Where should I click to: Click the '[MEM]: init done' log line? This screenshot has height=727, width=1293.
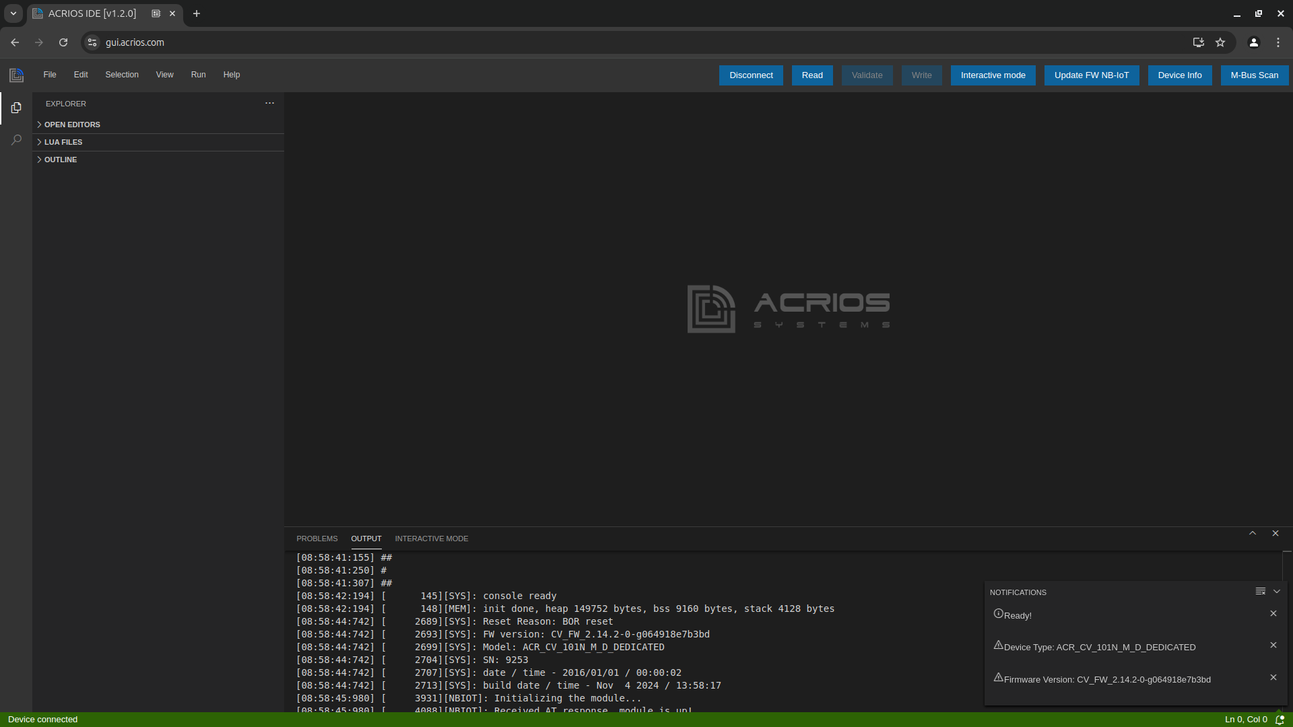coord(565,609)
